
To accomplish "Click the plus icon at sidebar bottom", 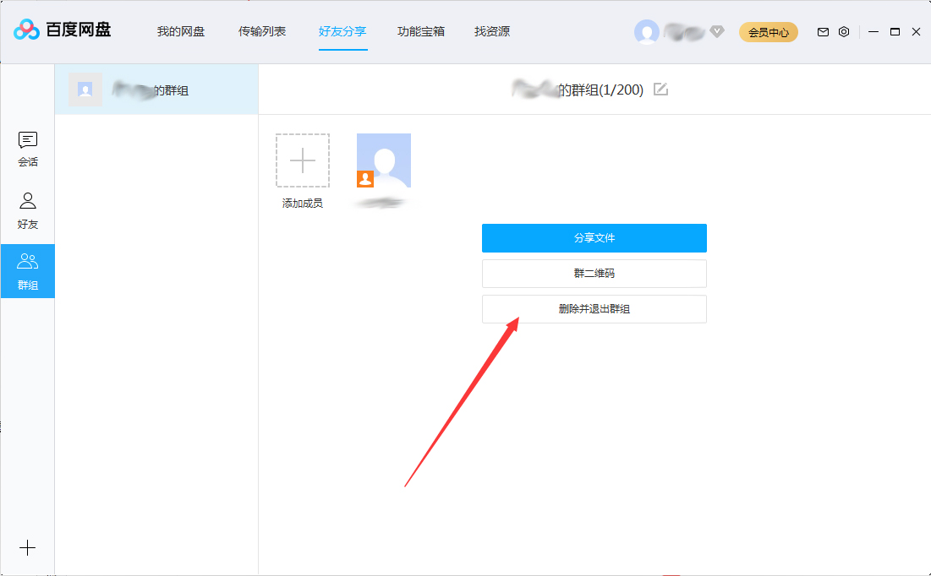I will [x=28, y=547].
